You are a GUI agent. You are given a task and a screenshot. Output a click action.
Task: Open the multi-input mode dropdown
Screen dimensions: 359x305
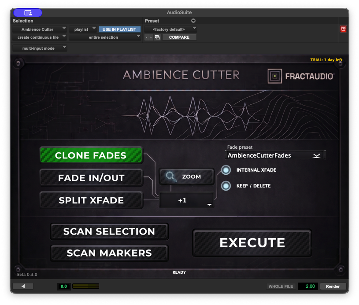pos(40,48)
